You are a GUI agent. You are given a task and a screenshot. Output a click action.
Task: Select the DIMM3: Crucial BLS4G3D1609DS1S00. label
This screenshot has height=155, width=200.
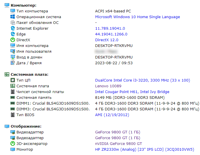(x=53, y=109)
